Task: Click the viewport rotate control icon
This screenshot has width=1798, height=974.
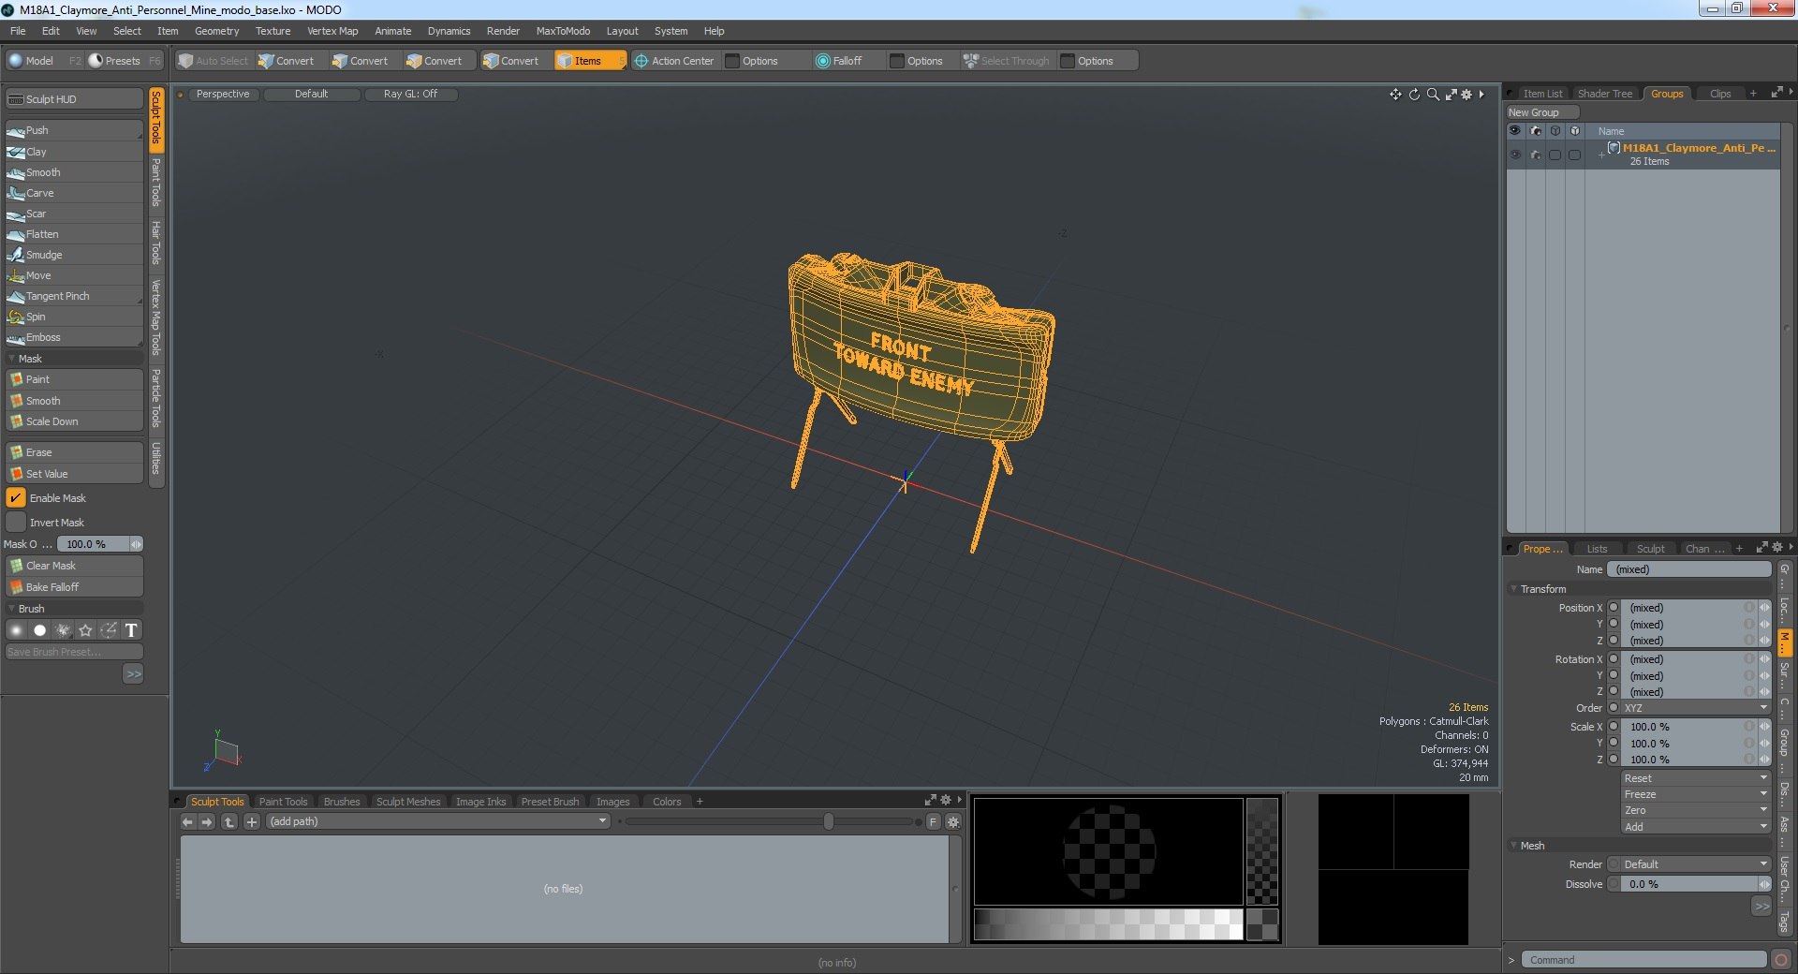Action: click(x=1414, y=95)
